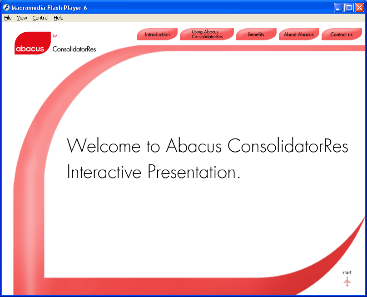Click the red abacus logo
Image resolution: width=367 pixels, height=297 pixels.
33,43
